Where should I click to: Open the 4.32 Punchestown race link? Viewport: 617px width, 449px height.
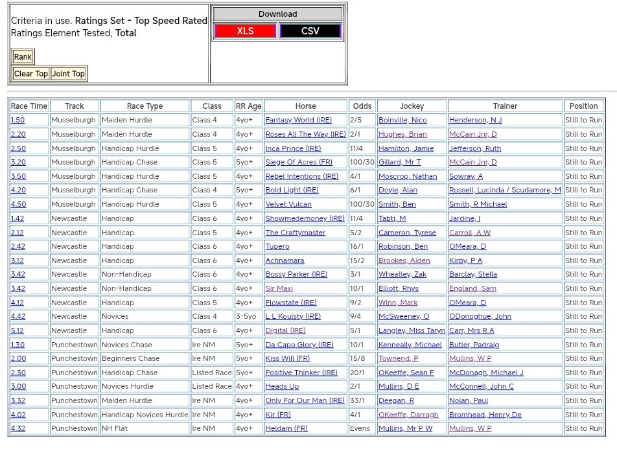pyautogui.click(x=17, y=428)
